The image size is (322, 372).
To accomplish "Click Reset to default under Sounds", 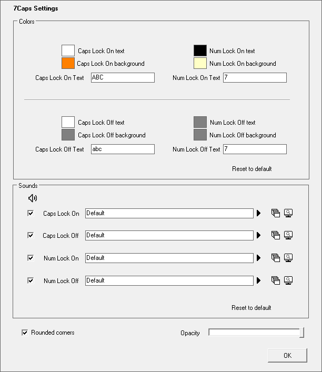I will pos(251,308).
